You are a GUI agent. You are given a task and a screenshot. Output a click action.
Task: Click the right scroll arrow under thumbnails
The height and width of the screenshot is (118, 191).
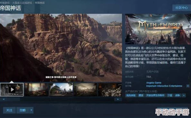[x=118, y=99]
